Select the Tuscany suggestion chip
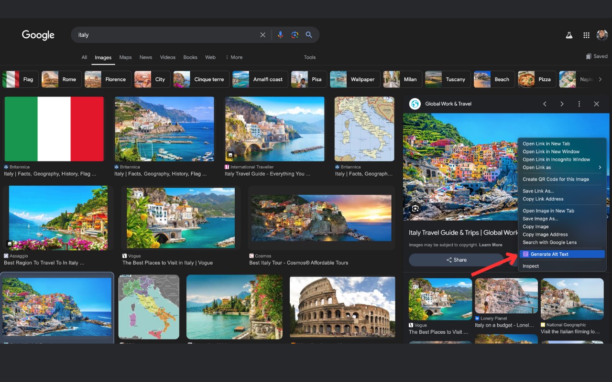The height and width of the screenshot is (382, 612). coord(448,79)
